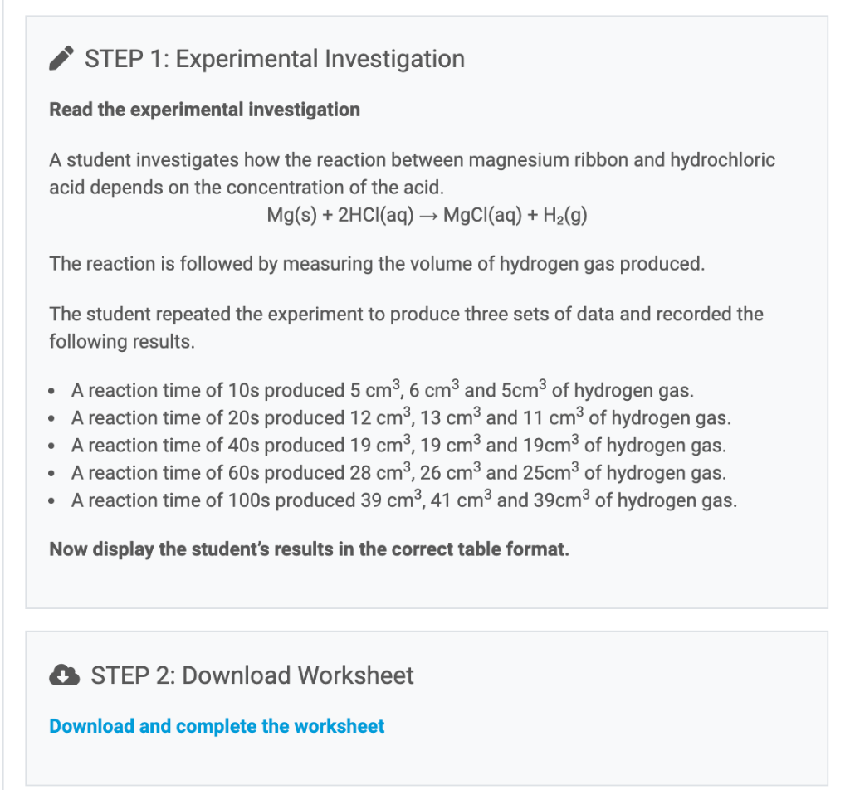Click the 10s reaction time bullet line

(383, 390)
